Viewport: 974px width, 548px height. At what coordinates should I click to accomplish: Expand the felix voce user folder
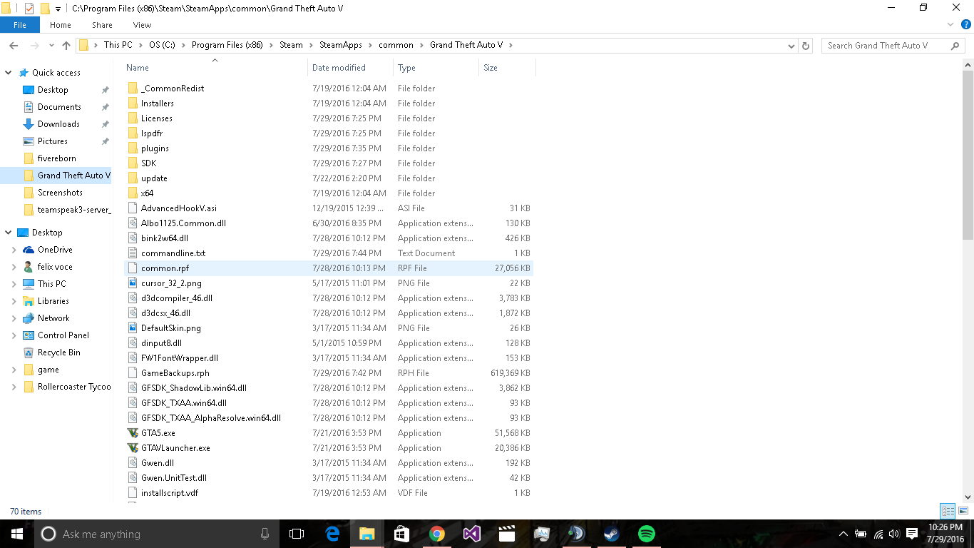(x=14, y=267)
